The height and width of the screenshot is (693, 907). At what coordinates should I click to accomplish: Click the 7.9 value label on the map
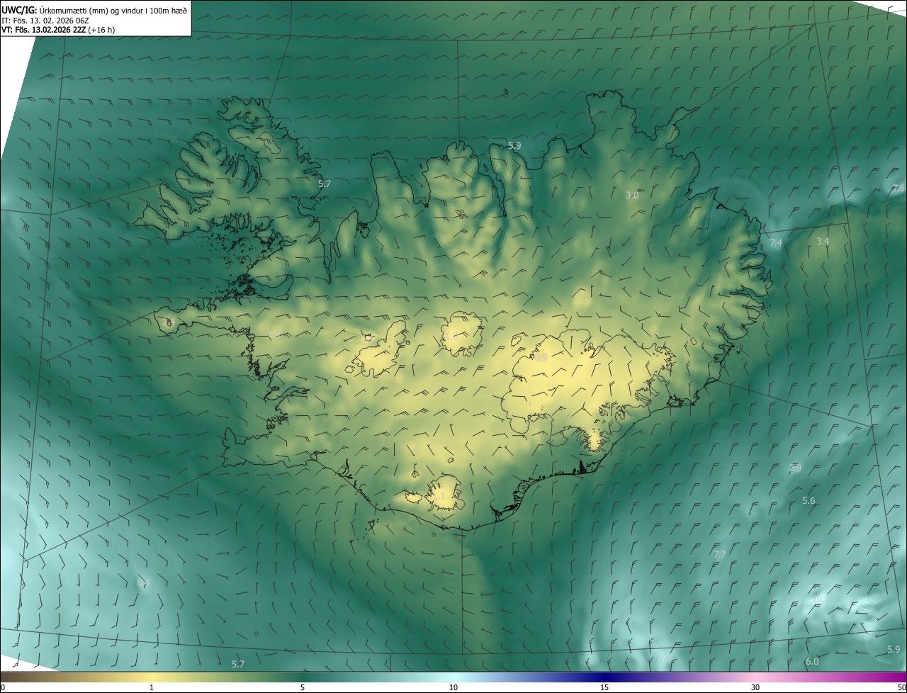coord(795,468)
